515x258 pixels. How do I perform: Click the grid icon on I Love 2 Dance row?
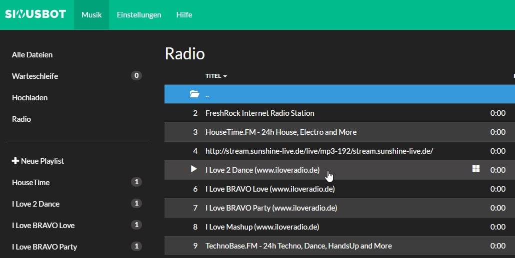pyautogui.click(x=476, y=169)
